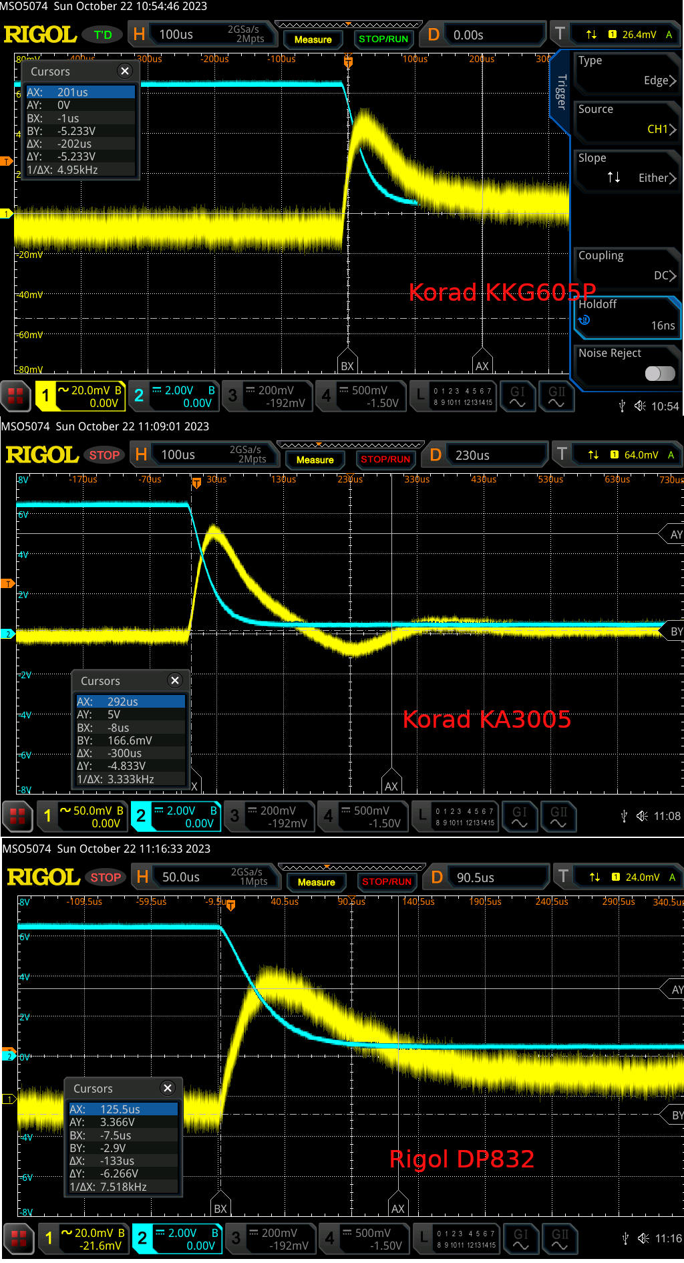Image resolution: width=684 pixels, height=1263 pixels.
Task: Enable channel 4 500mV in the 10:54 capture
Action: click(361, 396)
